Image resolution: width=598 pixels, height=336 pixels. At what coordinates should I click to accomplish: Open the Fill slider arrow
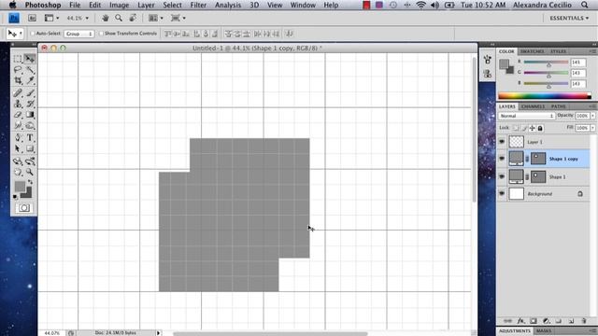tap(593, 128)
